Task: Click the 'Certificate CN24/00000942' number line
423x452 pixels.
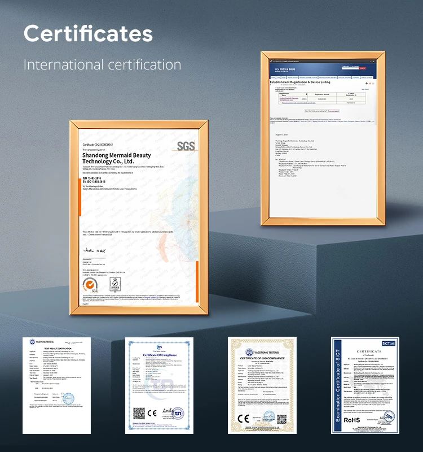Action: (x=98, y=145)
